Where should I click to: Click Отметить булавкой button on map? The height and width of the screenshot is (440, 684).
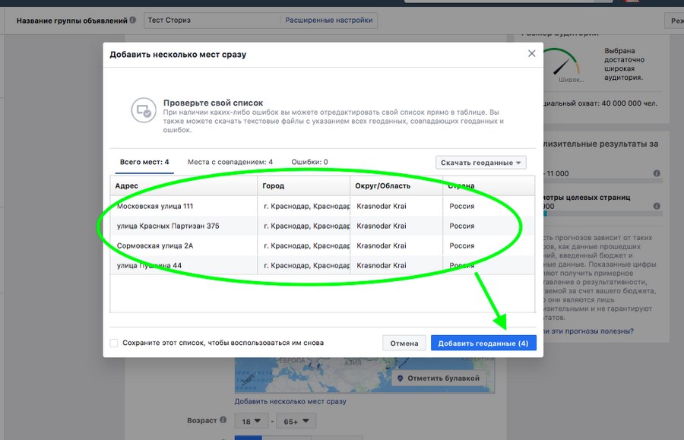click(439, 378)
